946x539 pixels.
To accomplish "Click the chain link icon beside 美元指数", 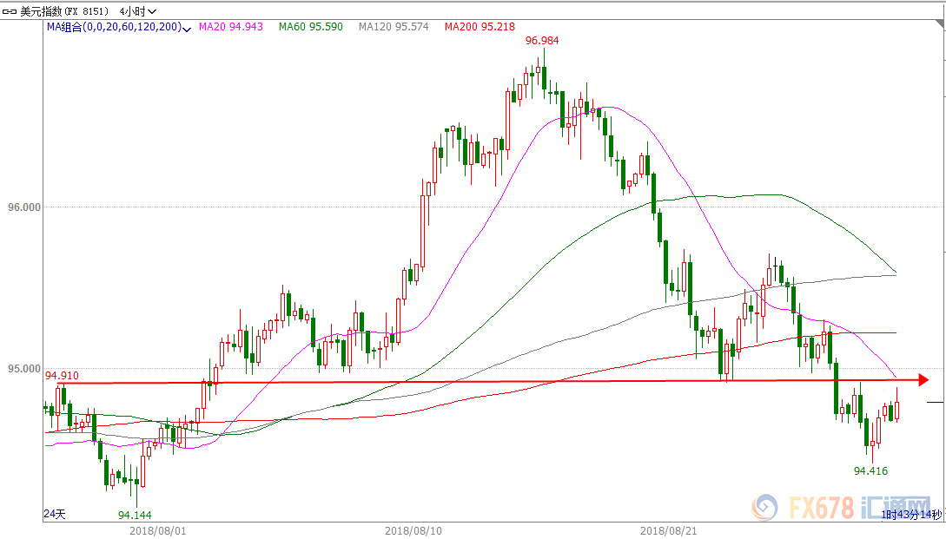I will point(11,11).
